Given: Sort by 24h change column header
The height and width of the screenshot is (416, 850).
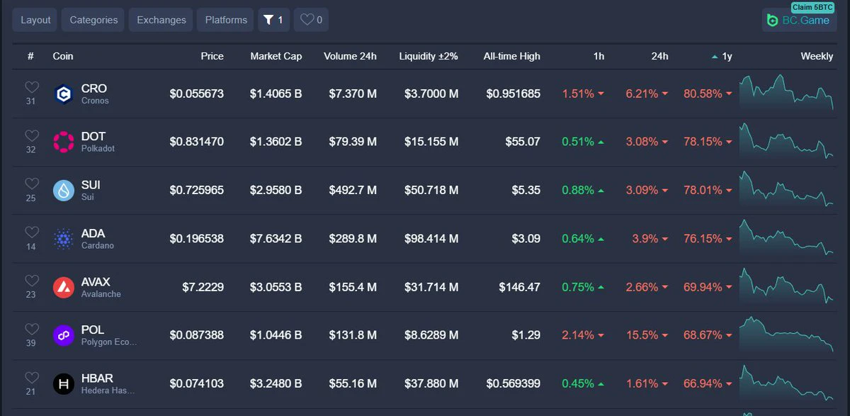Looking at the screenshot, I should coord(660,56).
